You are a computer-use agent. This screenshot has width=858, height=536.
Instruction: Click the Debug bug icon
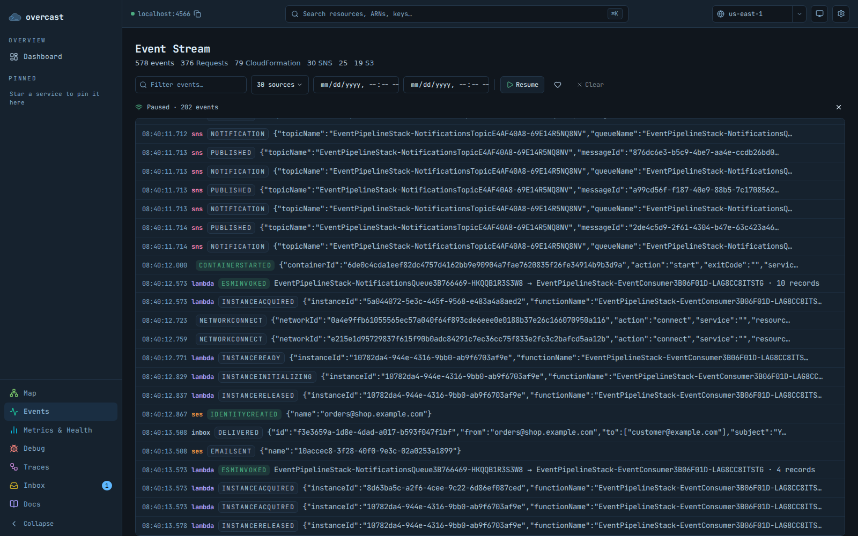(x=14, y=449)
